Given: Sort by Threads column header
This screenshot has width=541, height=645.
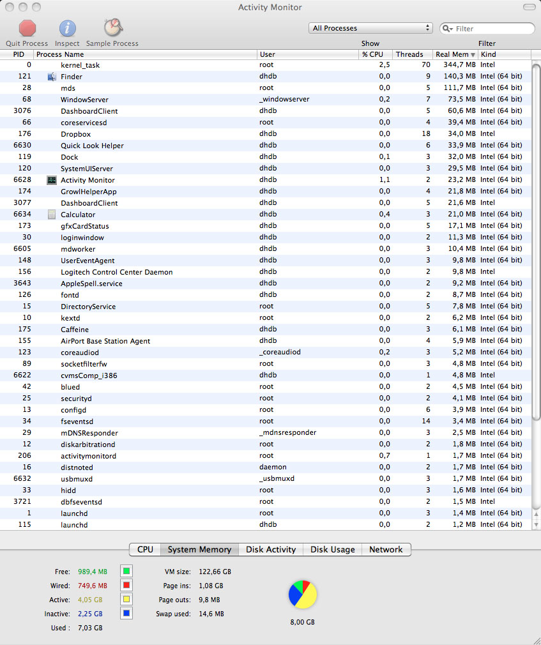Looking at the screenshot, I should [412, 54].
